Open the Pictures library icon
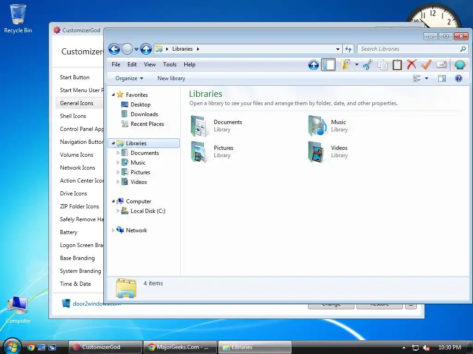 pos(199,152)
